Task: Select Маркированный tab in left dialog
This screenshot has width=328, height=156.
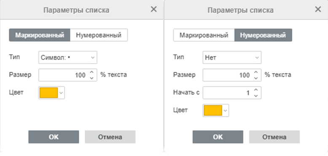Action: pos(40,35)
